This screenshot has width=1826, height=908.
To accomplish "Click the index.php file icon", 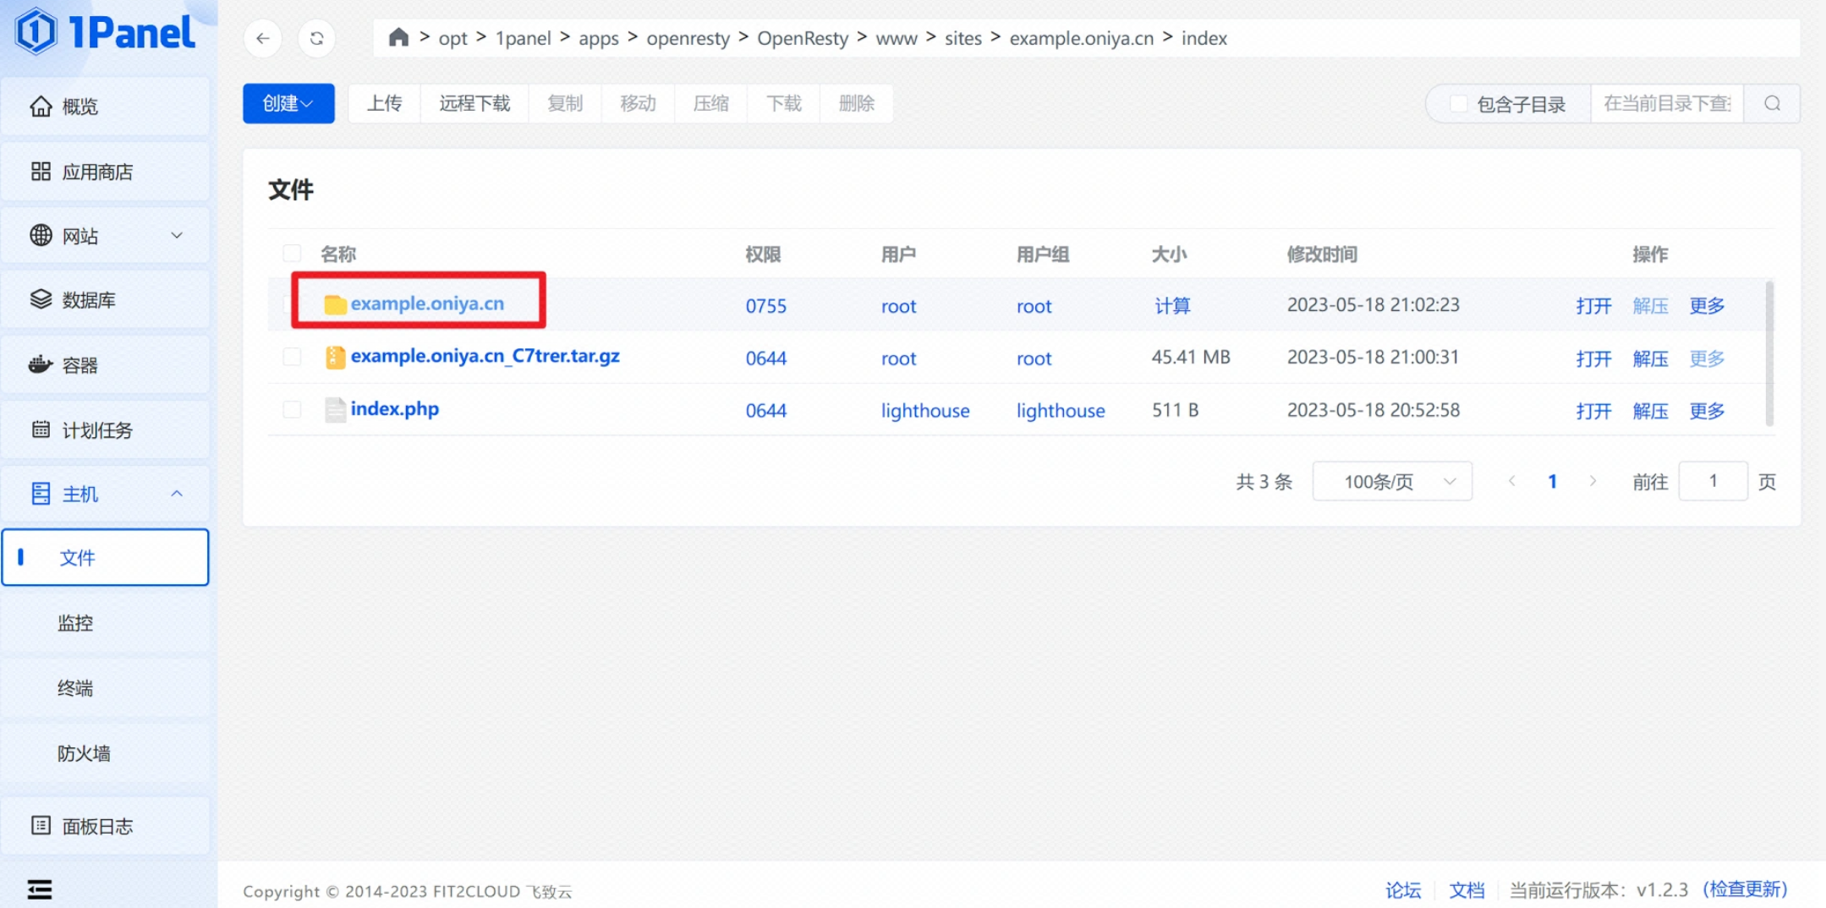I will (335, 410).
